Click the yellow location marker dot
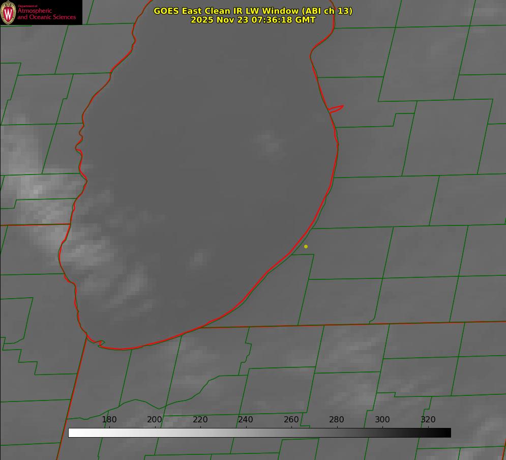Viewport: 506px width, 460px height. point(306,246)
